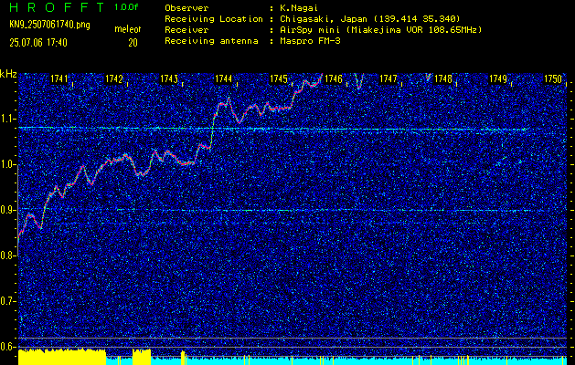Click frequency axis label 1.0

click(8, 165)
